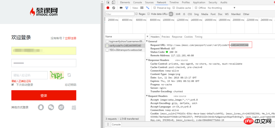This screenshot has height=128, width=275.
Task: Uncheck the 下次自动登录 checkbox
Action: pyautogui.click(x=12, y=85)
